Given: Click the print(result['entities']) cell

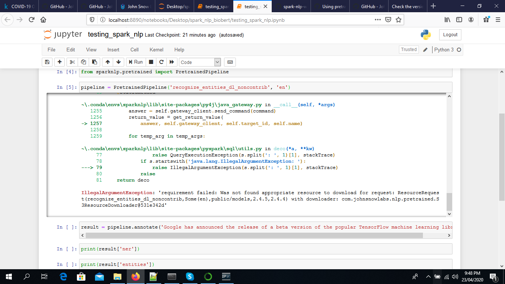Looking at the screenshot, I should 266,264.
